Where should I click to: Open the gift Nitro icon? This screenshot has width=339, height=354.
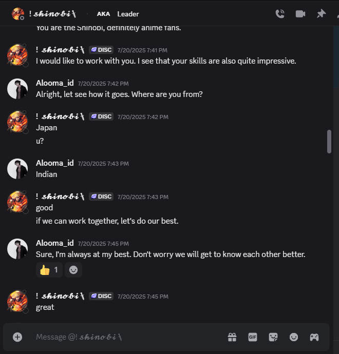point(232,337)
